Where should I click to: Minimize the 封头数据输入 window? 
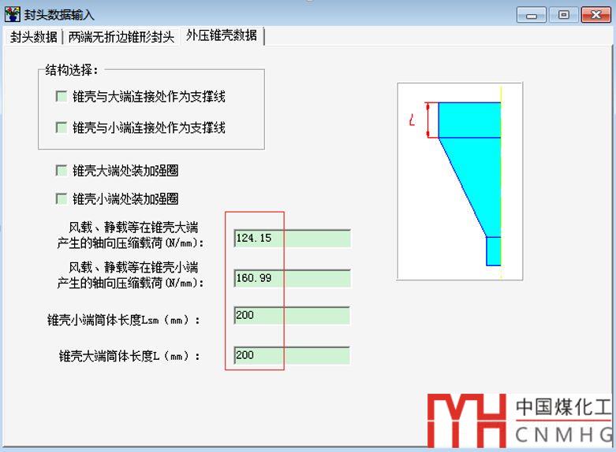tap(531, 15)
